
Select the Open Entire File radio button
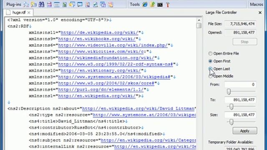click(210, 53)
